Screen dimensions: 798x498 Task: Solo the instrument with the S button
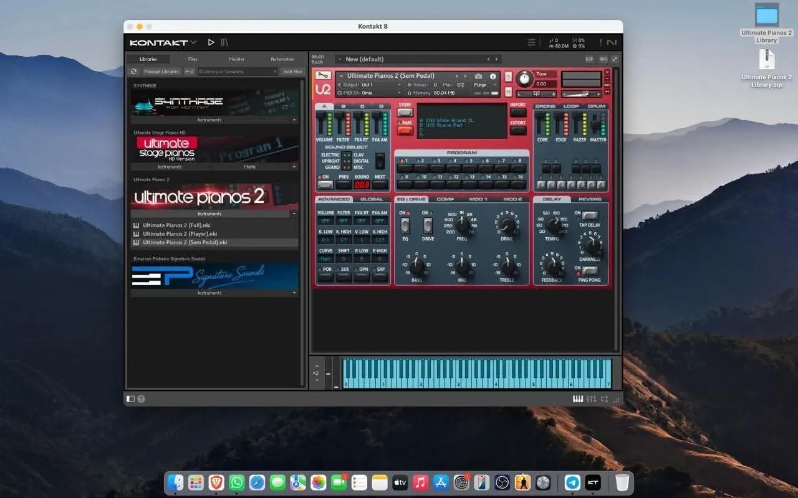(508, 77)
